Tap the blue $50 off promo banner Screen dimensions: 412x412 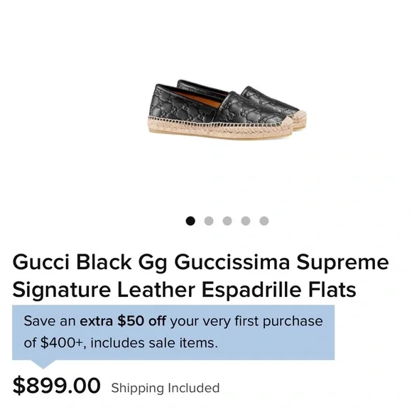pos(173,332)
